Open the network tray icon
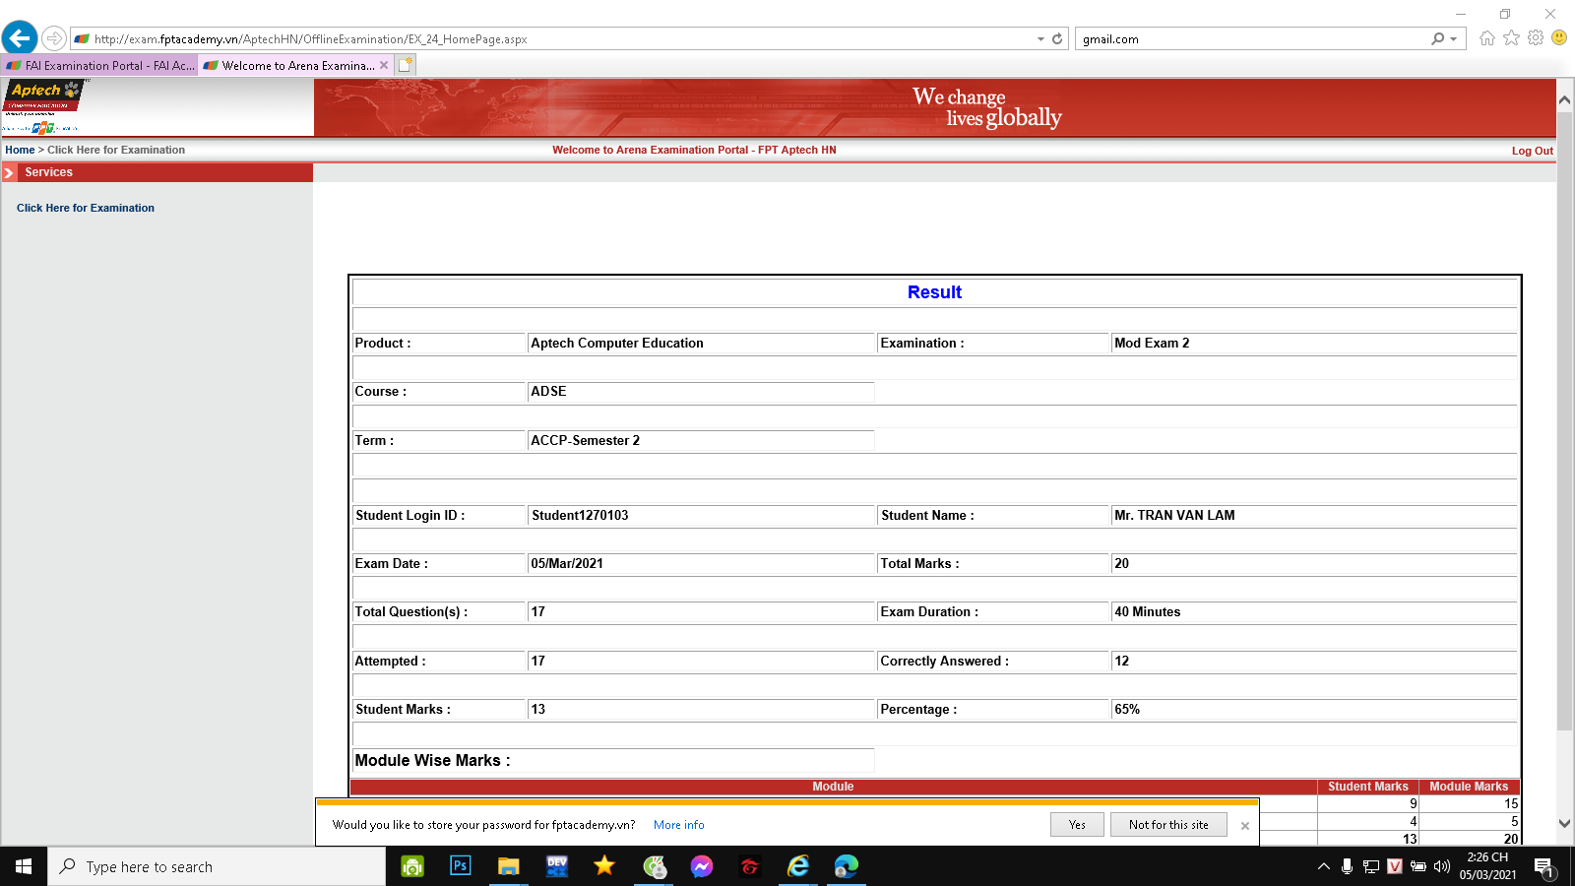This screenshot has height=886, width=1575. point(1371,866)
